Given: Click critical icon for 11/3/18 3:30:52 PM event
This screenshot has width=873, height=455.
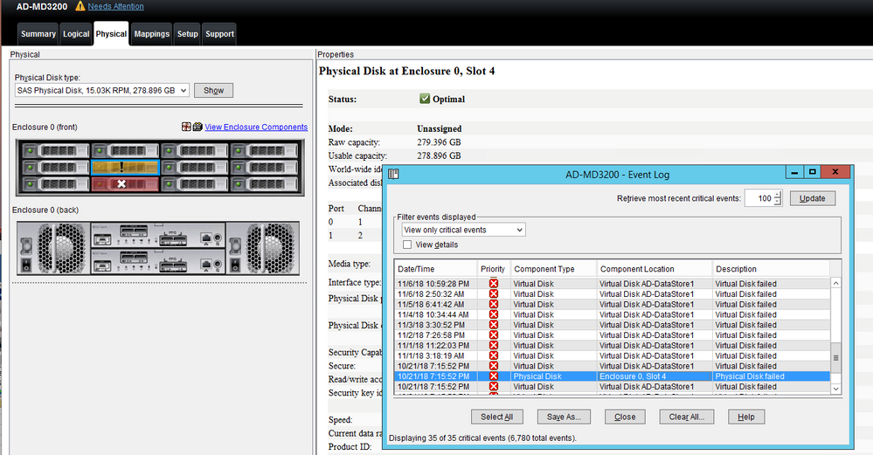Looking at the screenshot, I should click(493, 325).
